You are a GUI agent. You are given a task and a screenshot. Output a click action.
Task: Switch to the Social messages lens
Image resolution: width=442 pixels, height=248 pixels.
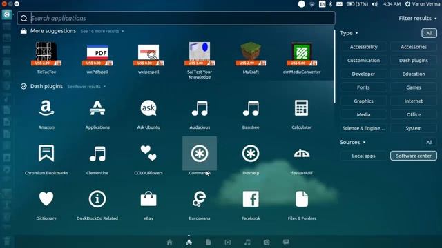pos(286,242)
